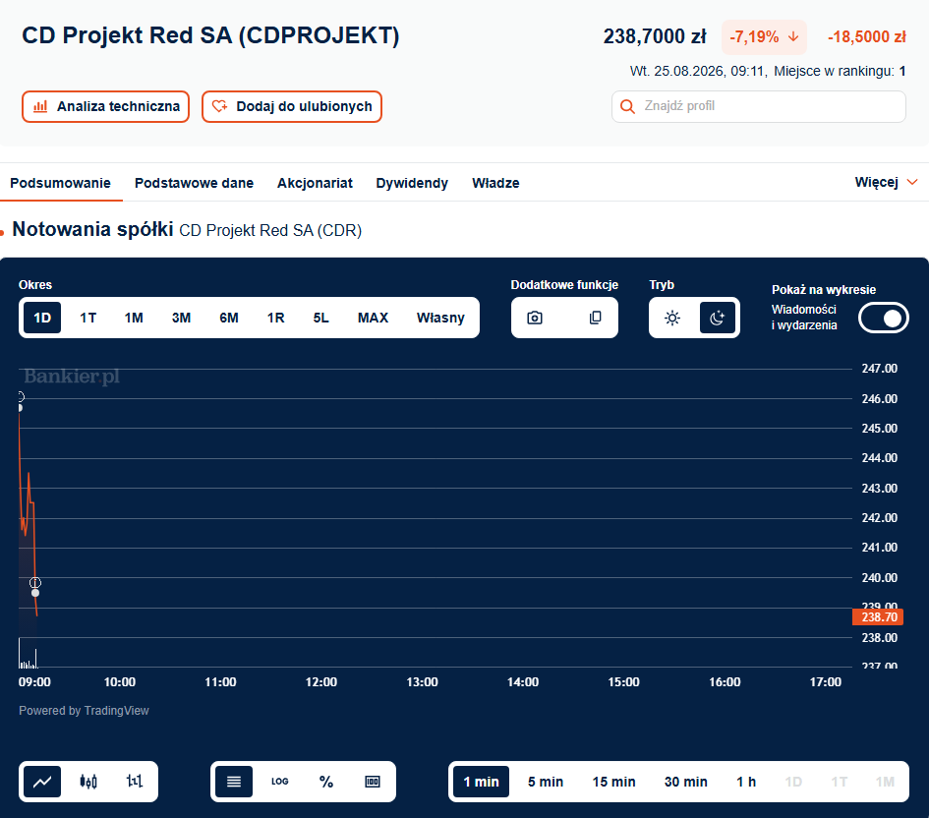Switch to Podsumowanie tab

[60, 183]
